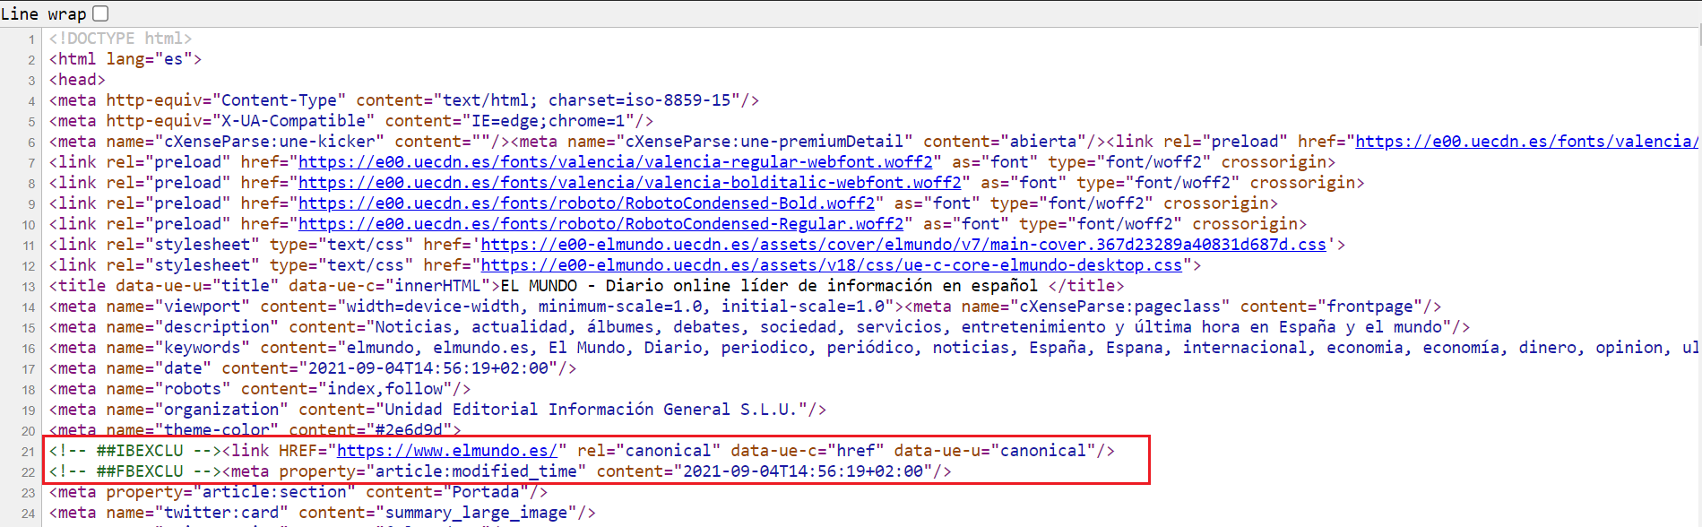
Task: Enable the Line wrap checkbox
Action: click(x=100, y=13)
